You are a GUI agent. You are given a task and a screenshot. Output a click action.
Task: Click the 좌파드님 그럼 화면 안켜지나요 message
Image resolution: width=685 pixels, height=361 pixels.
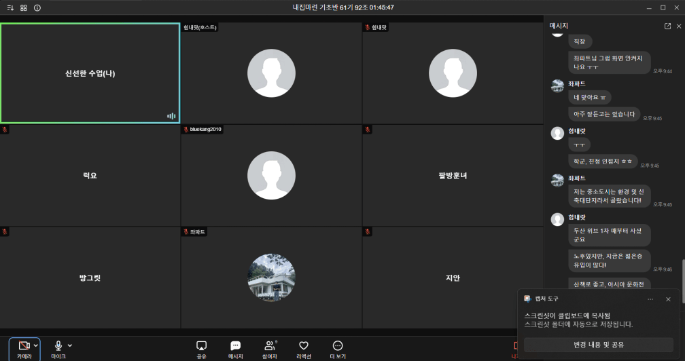pyautogui.click(x=610, y=62)
